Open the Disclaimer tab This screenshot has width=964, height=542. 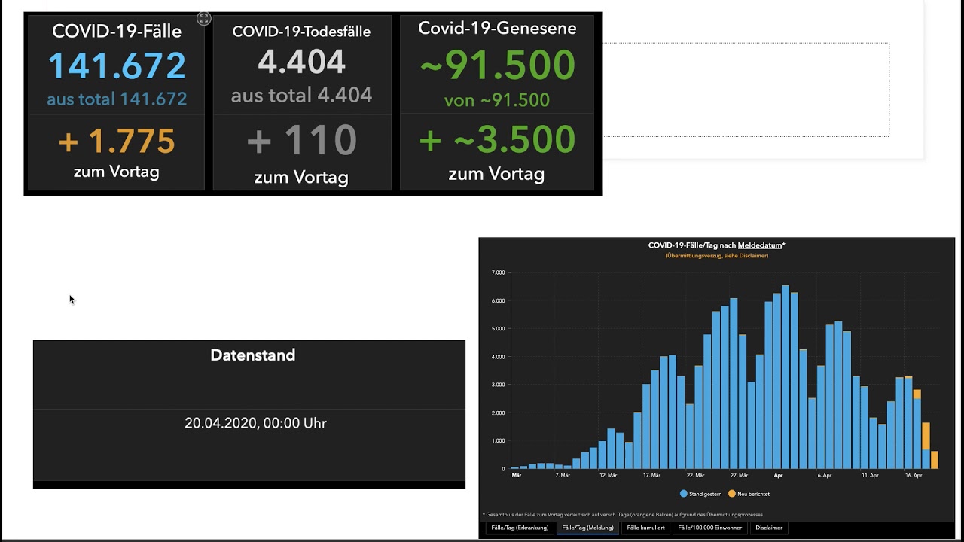pos(769,528)
